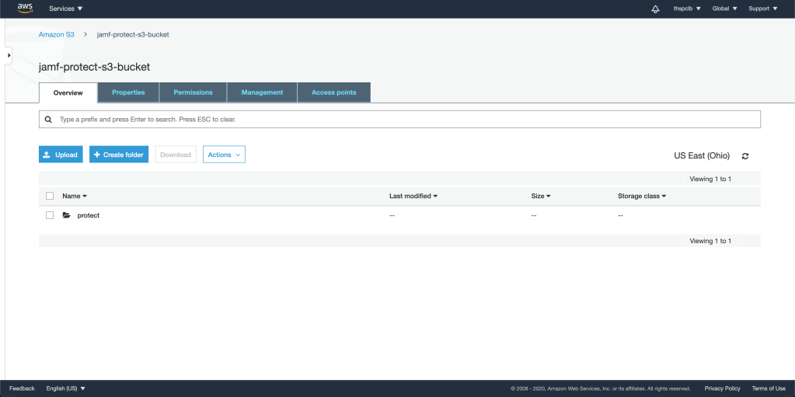This screenshot has height=397, width=795.
Task: Open the notifications bell icon
Action: 654,9
